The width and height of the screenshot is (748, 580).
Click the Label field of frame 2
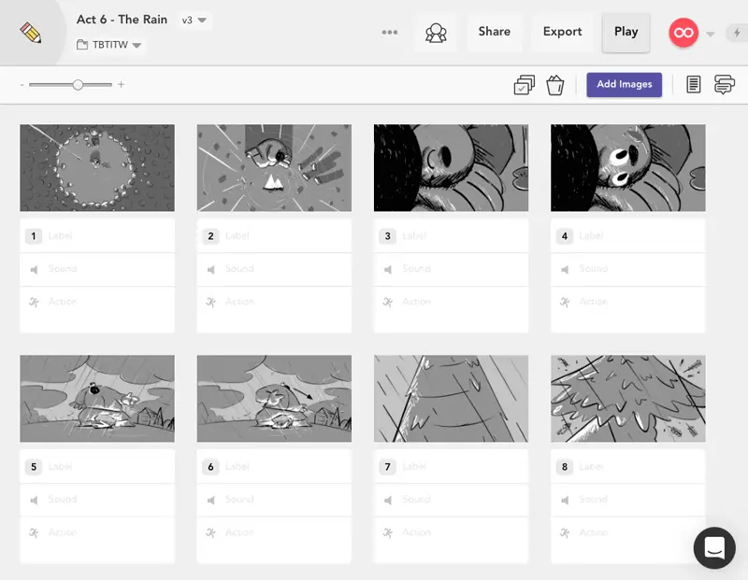pyautogui.click(x=274, y=236)
